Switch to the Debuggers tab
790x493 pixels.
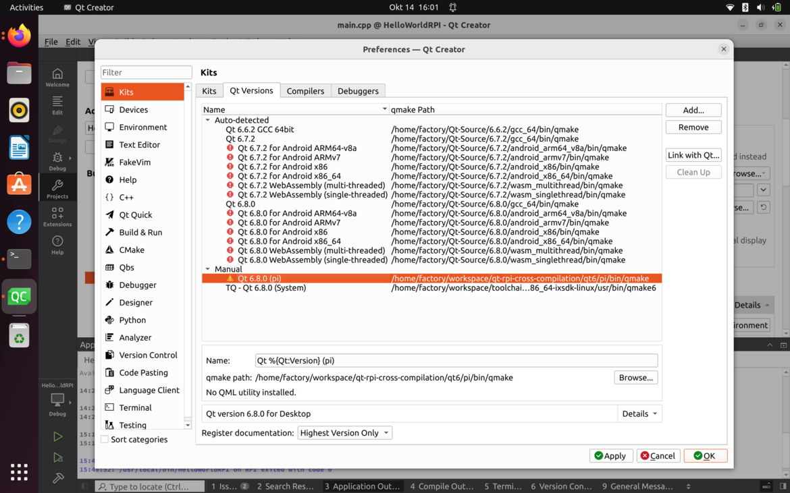point(359,91)
